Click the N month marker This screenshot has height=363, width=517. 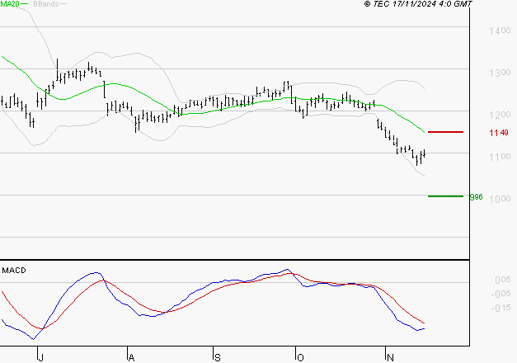(390, 358)
